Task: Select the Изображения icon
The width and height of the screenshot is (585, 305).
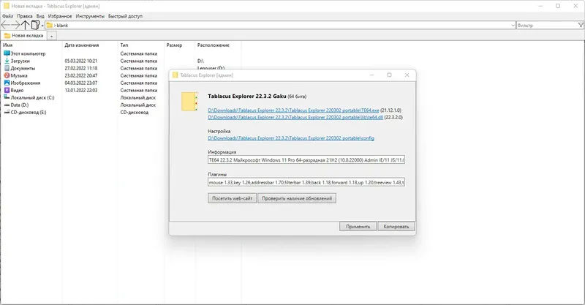Action: pos(7,83)
